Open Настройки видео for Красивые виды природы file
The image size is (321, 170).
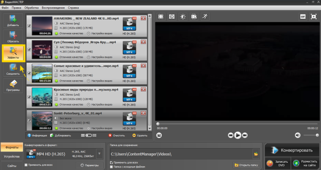(100, 104)
